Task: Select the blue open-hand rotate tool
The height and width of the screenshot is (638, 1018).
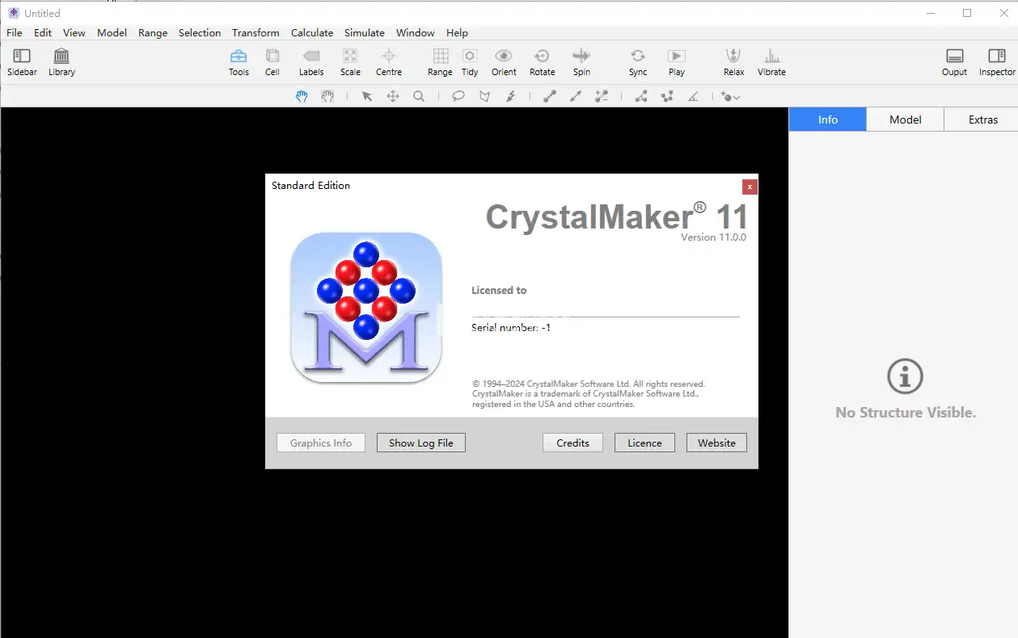Action: pos(302,96)
